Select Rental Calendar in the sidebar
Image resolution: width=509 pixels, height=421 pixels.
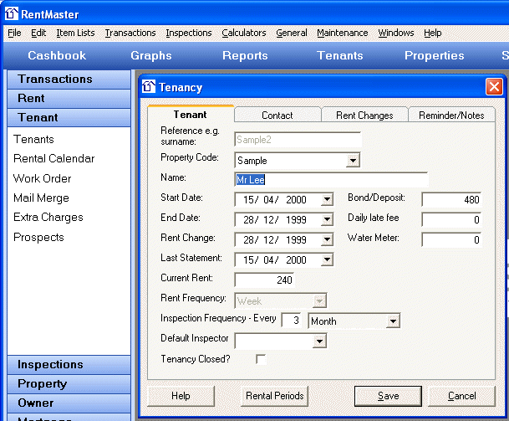coord(54,158)
